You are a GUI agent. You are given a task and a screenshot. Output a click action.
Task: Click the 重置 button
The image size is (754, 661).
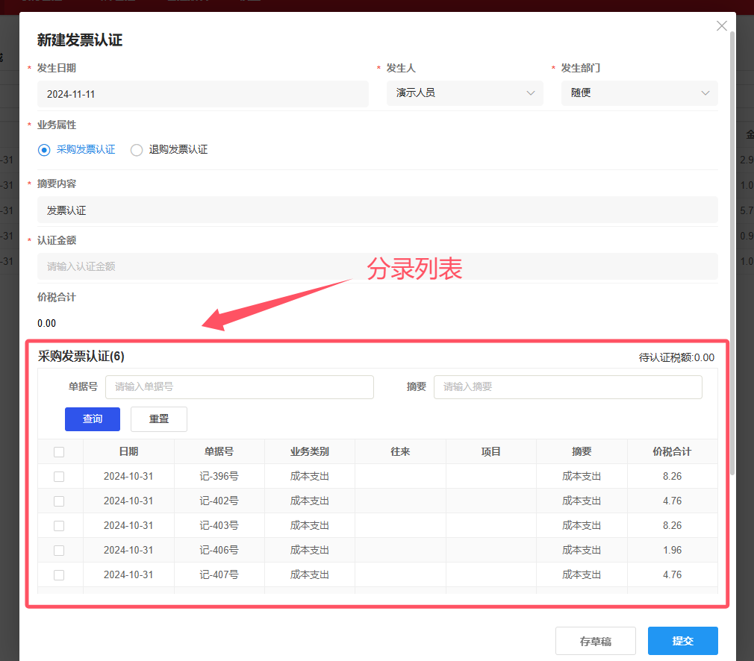pos(158,419)
